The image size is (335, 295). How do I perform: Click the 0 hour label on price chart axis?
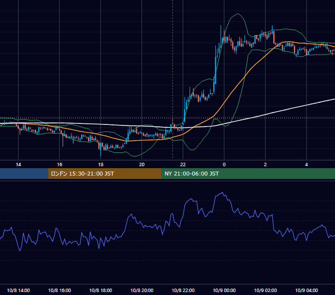tap(224, 165)
